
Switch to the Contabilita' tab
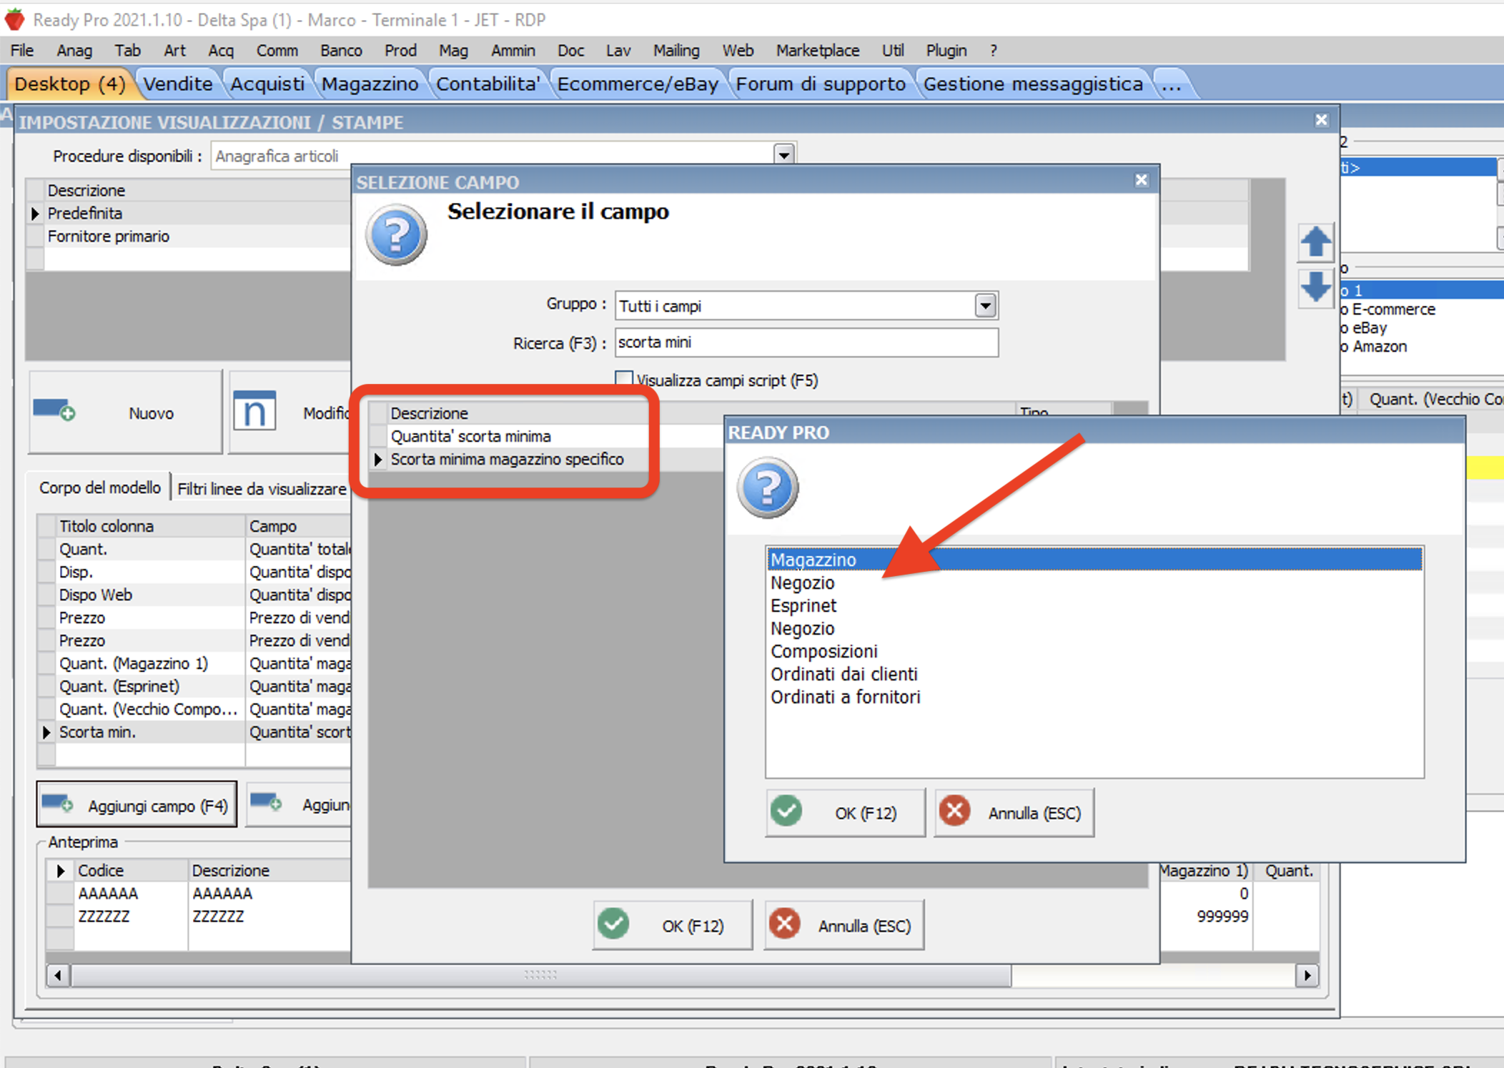(x=488, y=84)
